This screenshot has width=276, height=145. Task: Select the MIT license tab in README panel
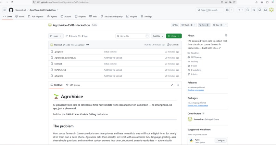(73, 85)
